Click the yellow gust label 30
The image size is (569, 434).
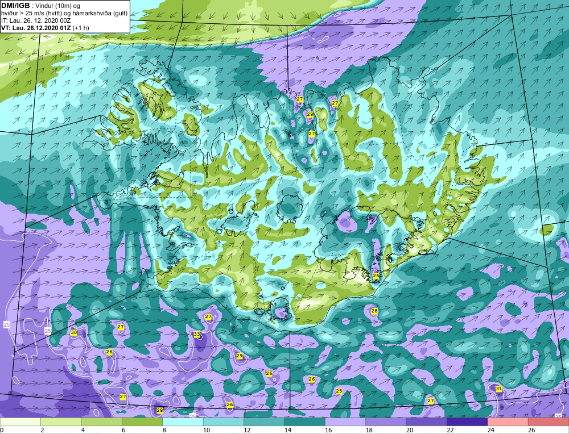click(73, 332)
